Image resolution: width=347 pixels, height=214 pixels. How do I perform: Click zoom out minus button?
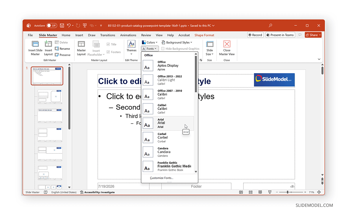click(x=276, y=192)
